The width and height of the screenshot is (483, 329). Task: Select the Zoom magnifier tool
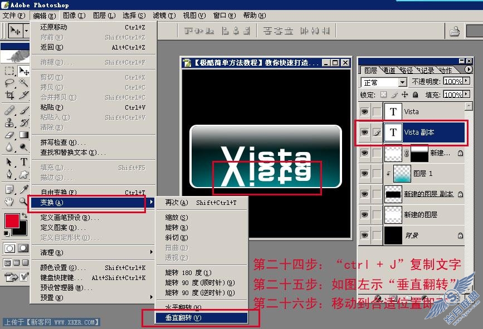point(23,202)
